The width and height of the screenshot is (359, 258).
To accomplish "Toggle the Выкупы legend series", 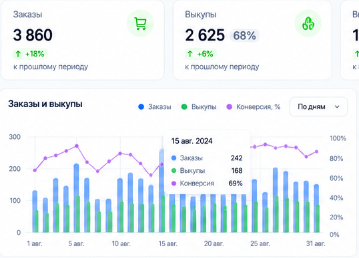I will [x=199, y=107].
